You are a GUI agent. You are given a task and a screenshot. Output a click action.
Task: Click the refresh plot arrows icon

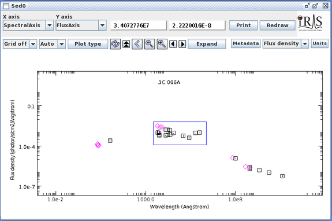(x=115, y=44)
